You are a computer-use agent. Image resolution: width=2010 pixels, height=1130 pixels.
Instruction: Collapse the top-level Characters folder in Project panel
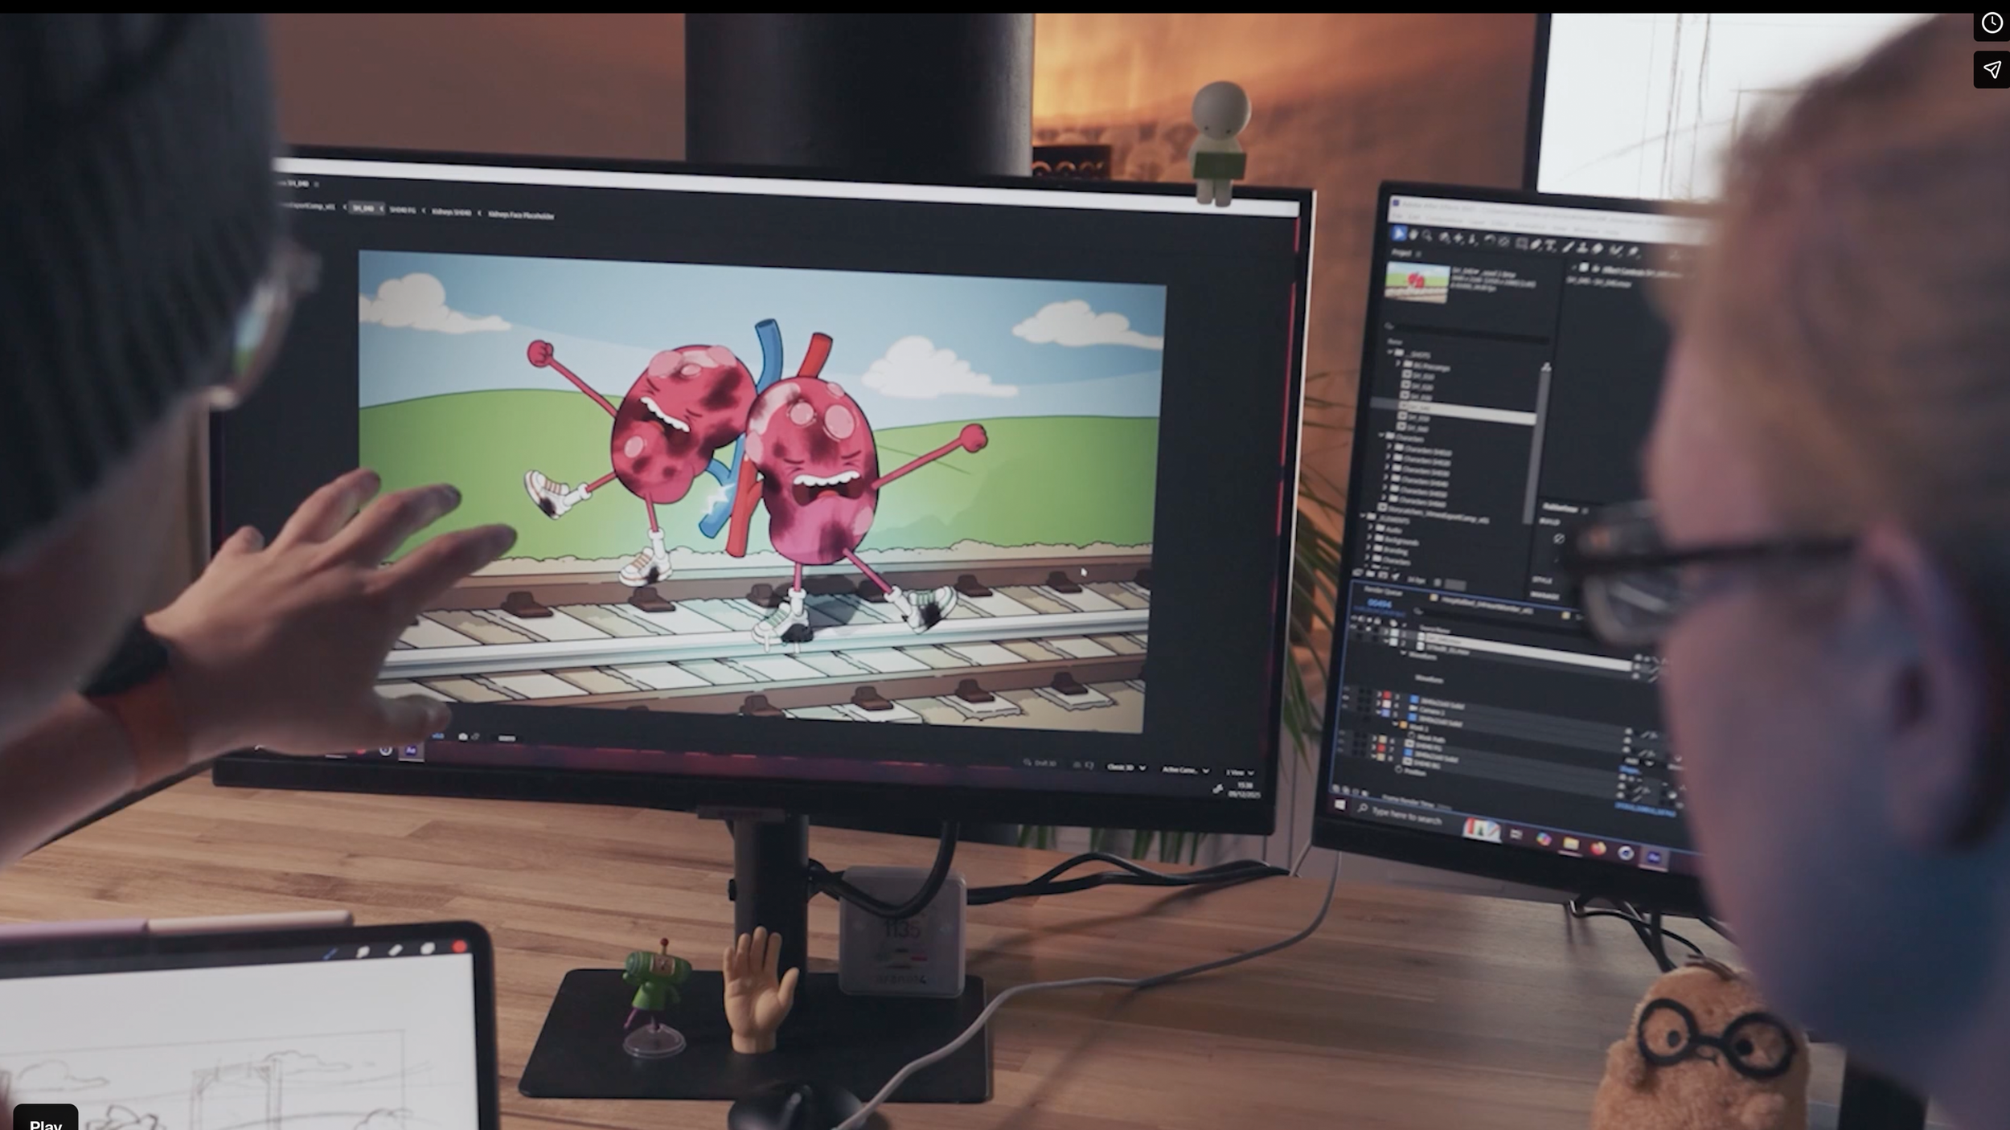point(1381,436)
